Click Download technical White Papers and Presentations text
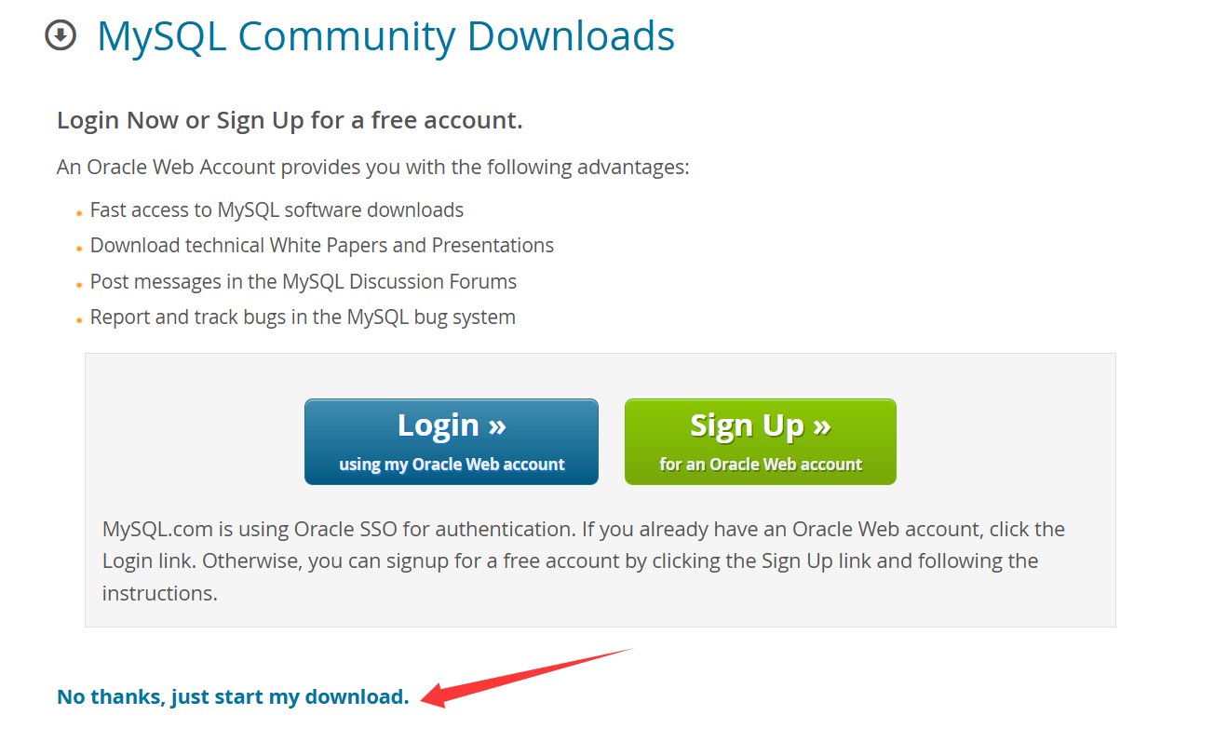 coord(322,246)
